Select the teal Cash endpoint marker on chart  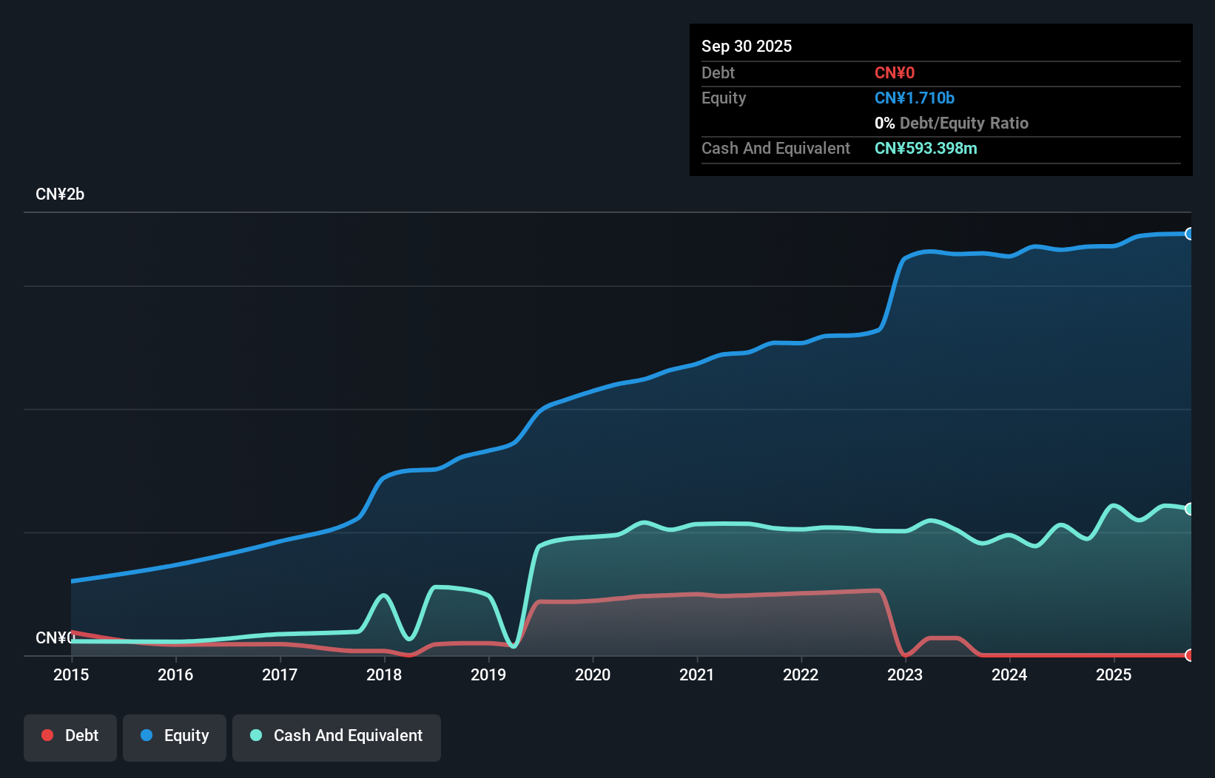coord(1189,509)
